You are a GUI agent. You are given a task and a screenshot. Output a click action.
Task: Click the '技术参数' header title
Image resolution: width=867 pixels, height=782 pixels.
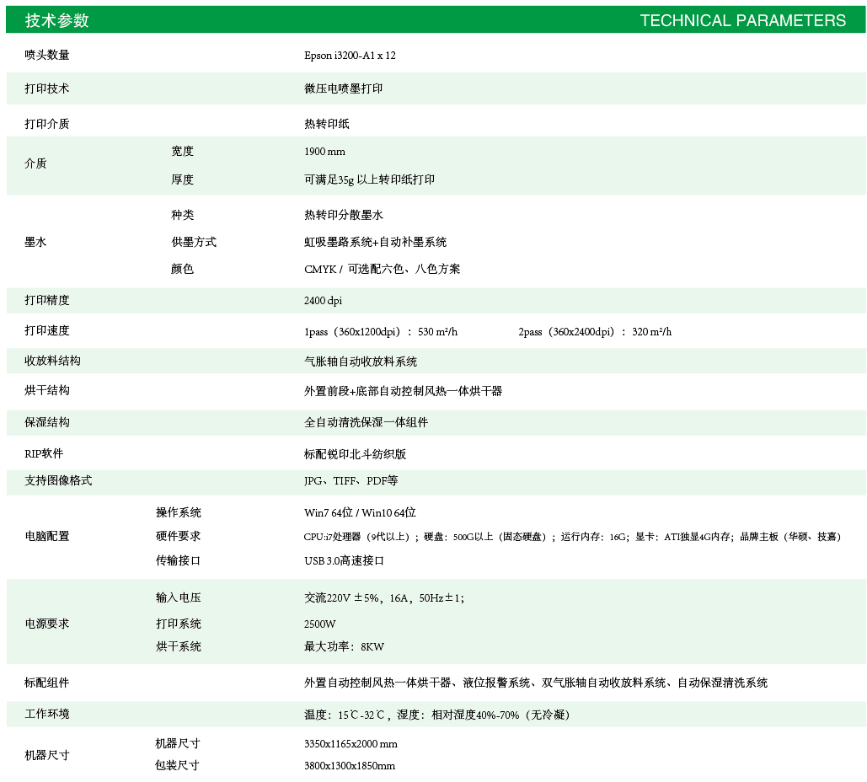pyautogui.click(x=57, y=20)
